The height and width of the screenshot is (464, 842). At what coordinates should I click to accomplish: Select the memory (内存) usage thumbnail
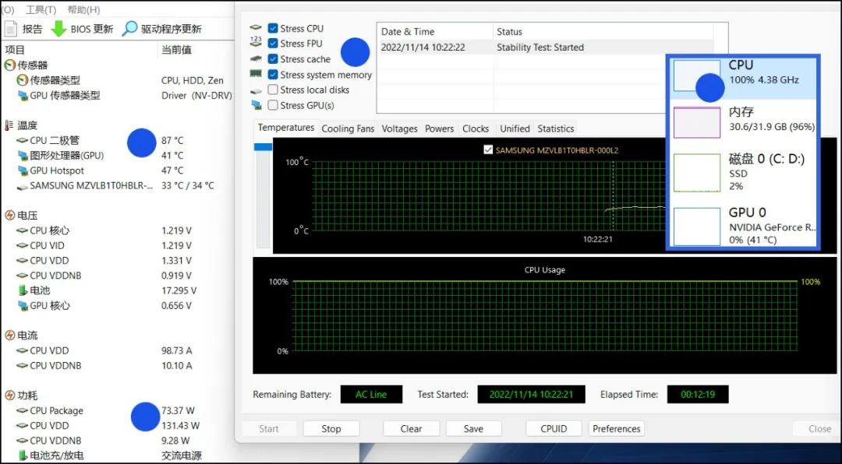696,123
